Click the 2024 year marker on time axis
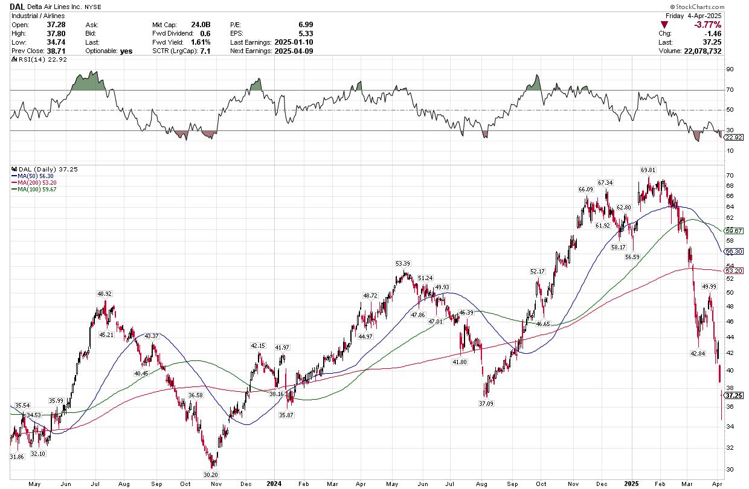749x489 pixels. [274, 484]
